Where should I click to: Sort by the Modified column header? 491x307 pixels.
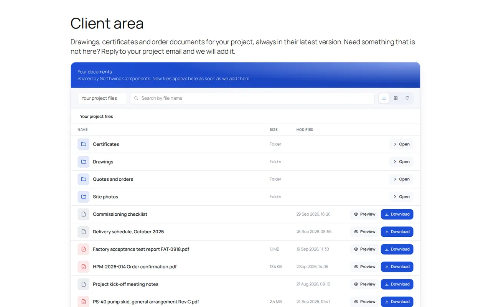305,130
